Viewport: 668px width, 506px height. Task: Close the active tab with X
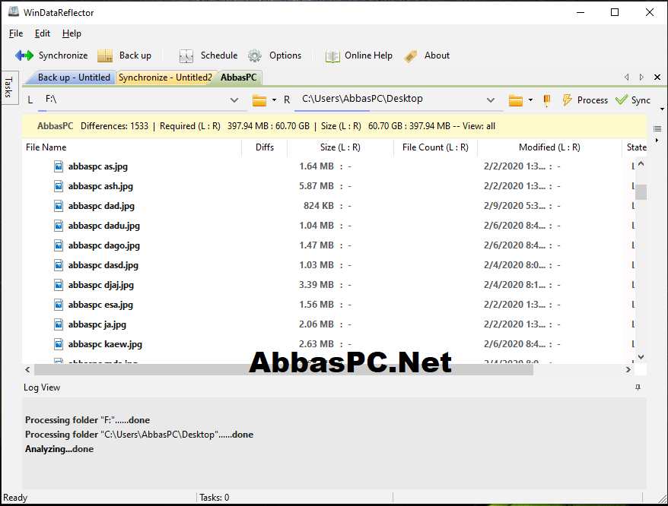[x=657, y=77]
